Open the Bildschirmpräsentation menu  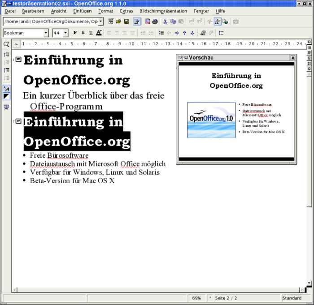pyautogui.click(x=163, y=11)
